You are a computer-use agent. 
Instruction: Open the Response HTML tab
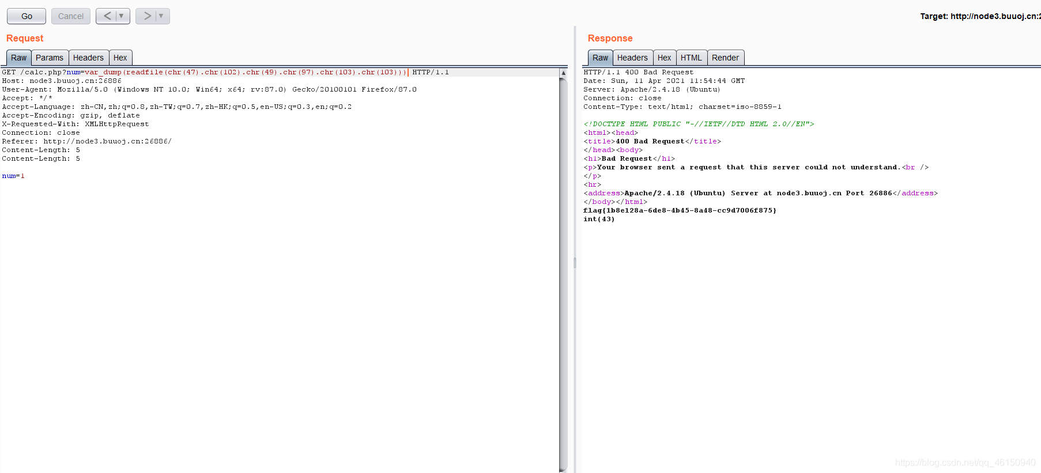[691, 58]
